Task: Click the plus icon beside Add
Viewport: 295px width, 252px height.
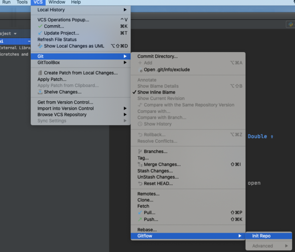Action: [x=140, y=63]
